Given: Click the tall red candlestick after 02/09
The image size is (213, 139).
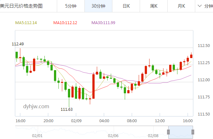Looking at the screenshot, I should [93, 86].
